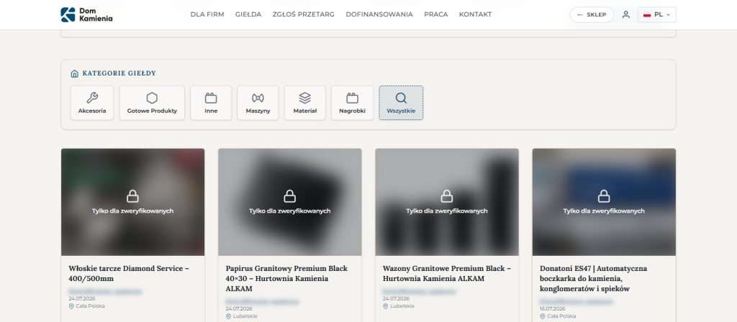The height and width of the screenshot is (322, 737).
Task: Open the DLA FIRM menu
Action: click(207, 14)
